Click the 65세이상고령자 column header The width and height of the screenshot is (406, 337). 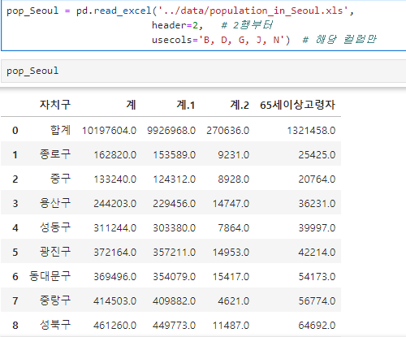tap(297, 105)
